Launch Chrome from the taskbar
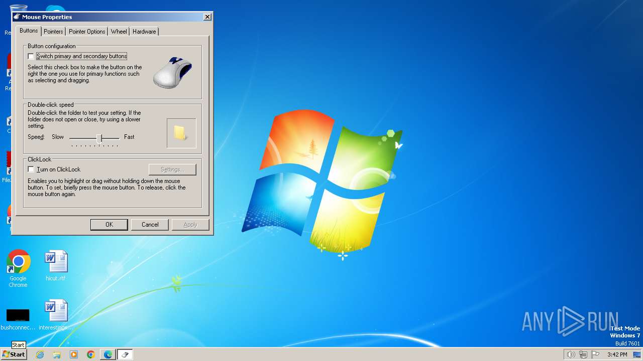 (91, 354)
